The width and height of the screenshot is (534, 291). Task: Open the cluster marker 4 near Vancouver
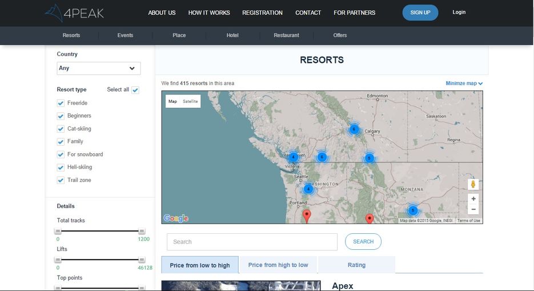293,157
